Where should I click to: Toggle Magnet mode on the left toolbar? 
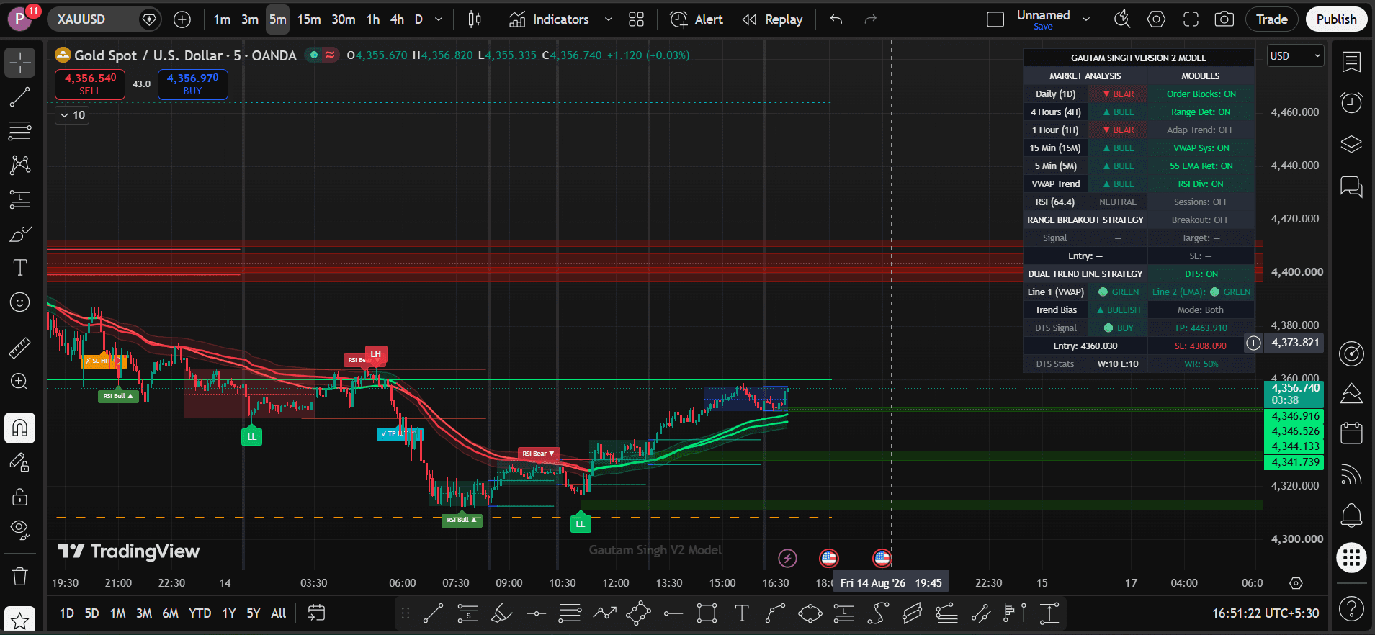tap(19, 428)
